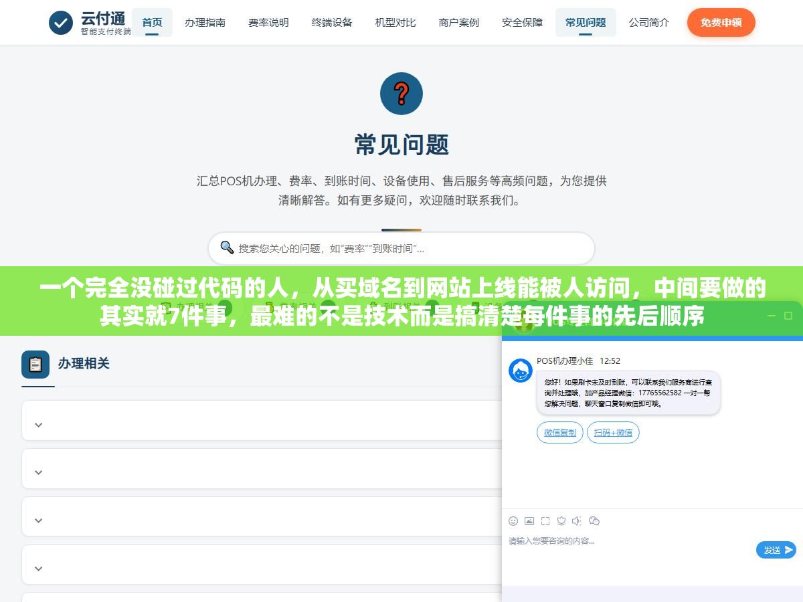
Task: Click the POS机办理小佳 12:52 sender label
Action: click(578, 361)
